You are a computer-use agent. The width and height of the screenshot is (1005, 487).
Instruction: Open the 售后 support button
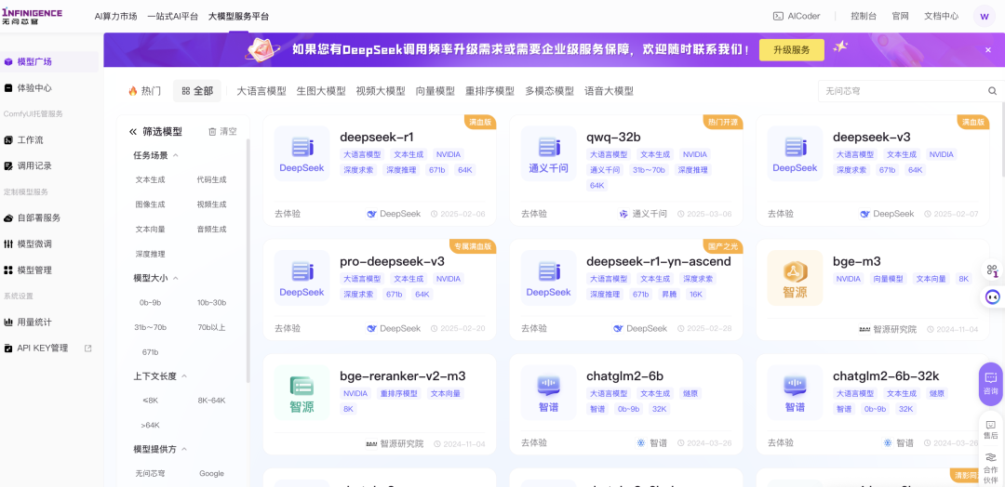coord(991,429)
